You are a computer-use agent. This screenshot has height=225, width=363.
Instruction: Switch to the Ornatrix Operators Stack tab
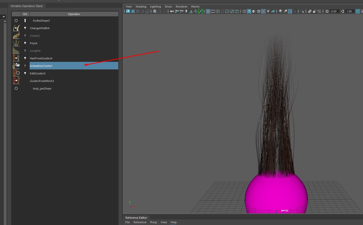(27, 6)
